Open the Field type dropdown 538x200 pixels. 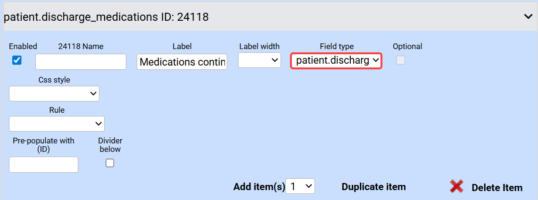click(x=336, y=60)
